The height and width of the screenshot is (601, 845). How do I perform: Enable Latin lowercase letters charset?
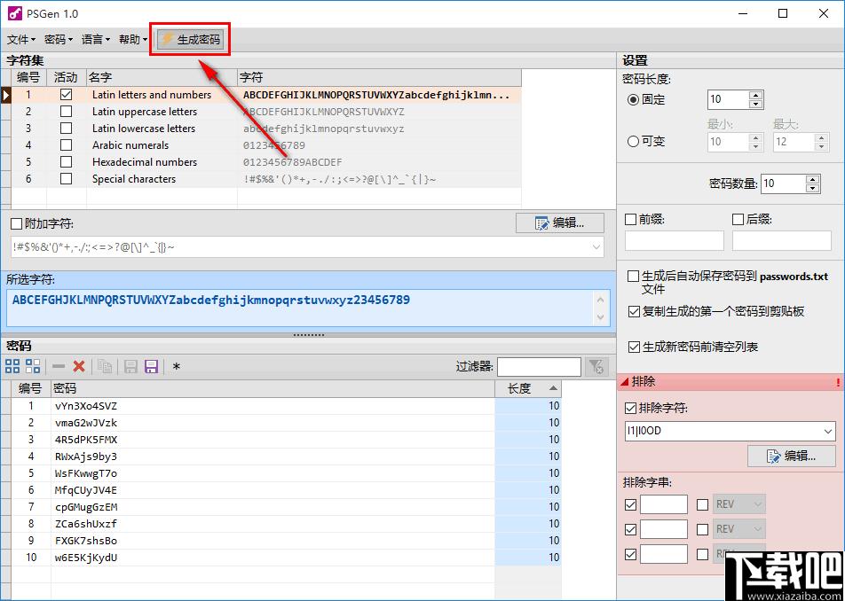click(x=67, y=128)
